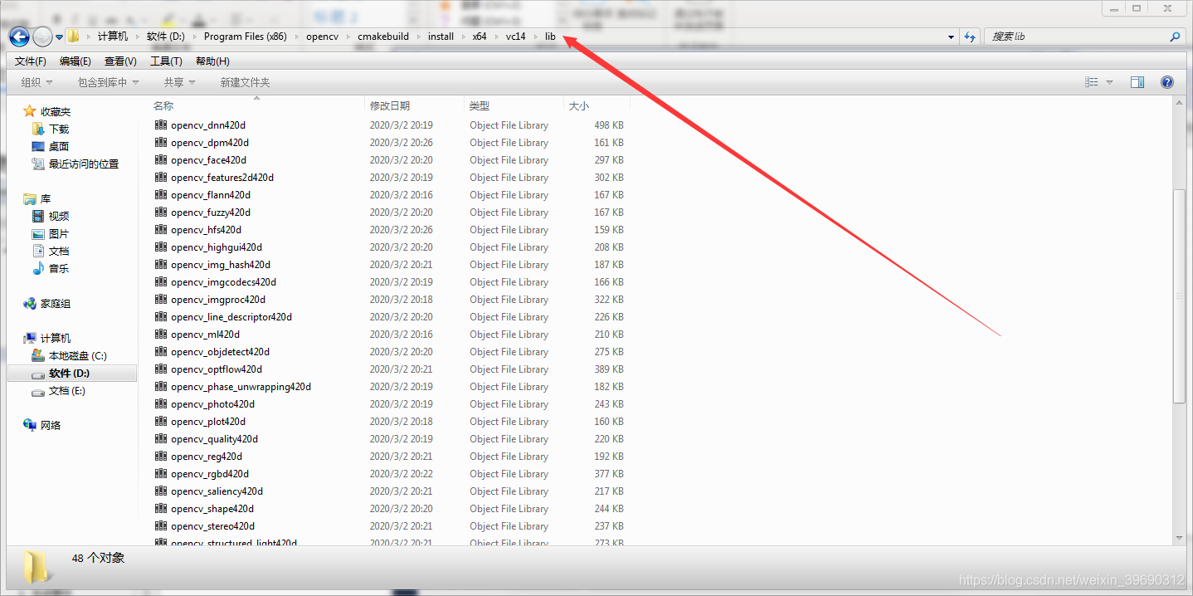Open the view options dropdown arrow
This screenshot has width=1193, height=596.
click(1109, 82)
